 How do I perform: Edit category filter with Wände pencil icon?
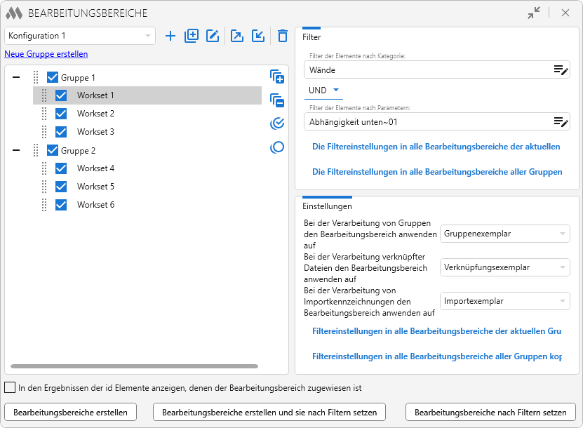pyautogui.click(x=561, y=69)
